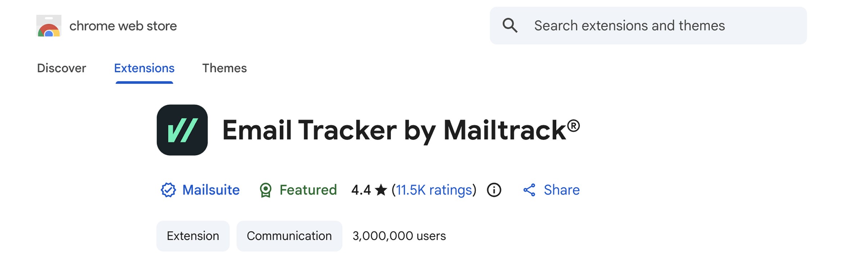Image resolution: width=857 pixels, height=279 pixels.
Task: Open the Discover tab
Action: (x=61, y=68)
